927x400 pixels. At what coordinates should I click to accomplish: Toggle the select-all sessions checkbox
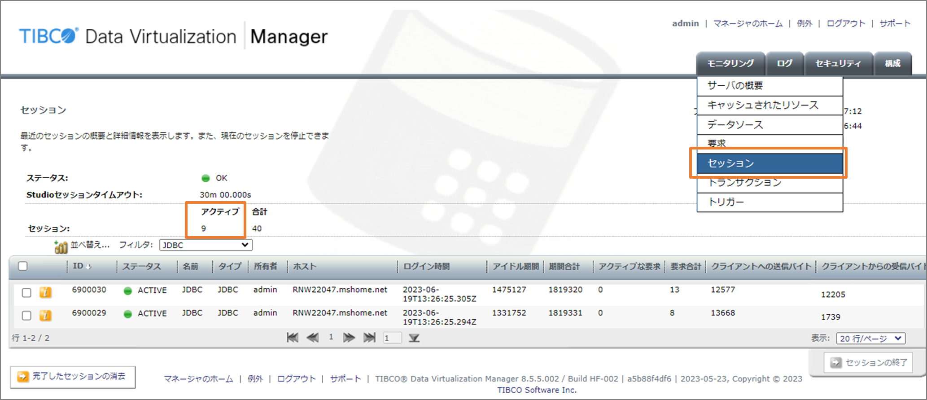pyautogui.click(x=23, y=266)
